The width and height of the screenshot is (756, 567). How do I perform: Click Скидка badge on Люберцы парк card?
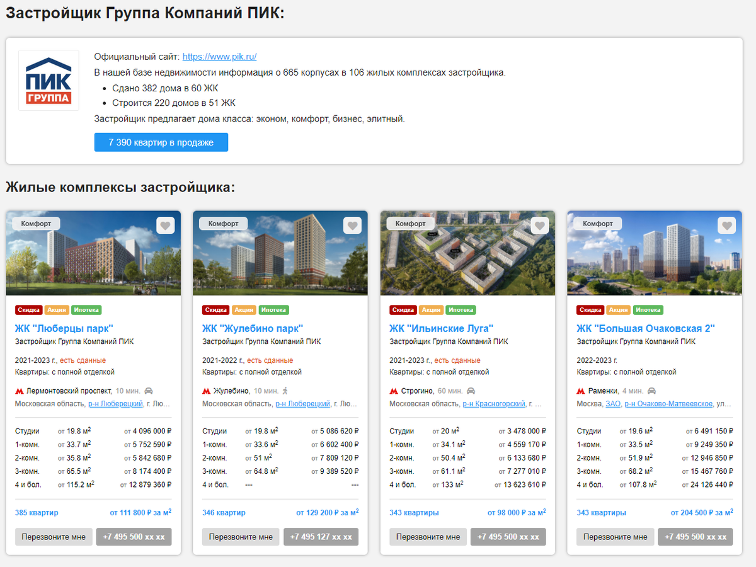[x=29, y=310]
